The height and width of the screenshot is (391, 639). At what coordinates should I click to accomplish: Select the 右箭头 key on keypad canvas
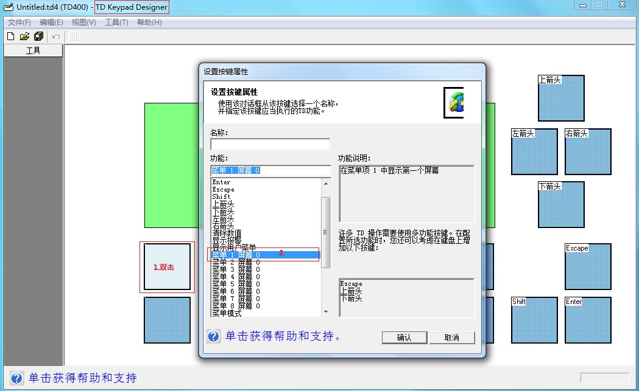tap(588, 152)
